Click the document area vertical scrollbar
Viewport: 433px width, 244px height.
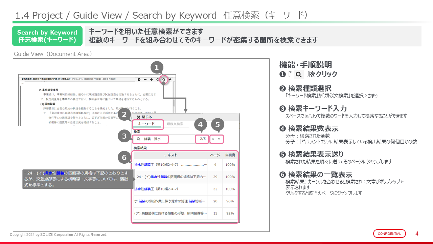(x=174, y=102)
